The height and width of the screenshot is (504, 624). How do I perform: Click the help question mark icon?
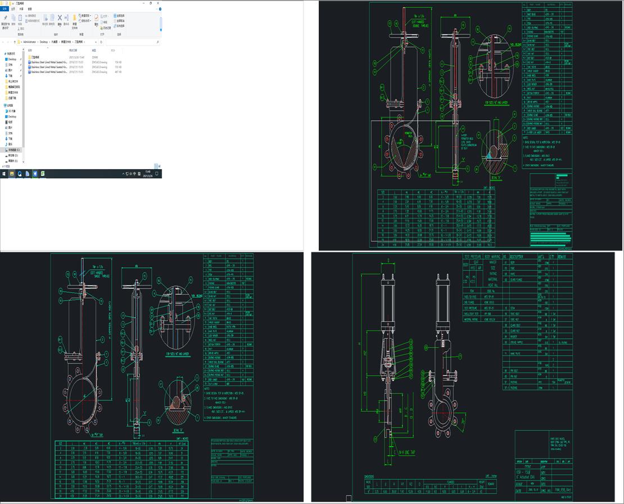(160, 9)
